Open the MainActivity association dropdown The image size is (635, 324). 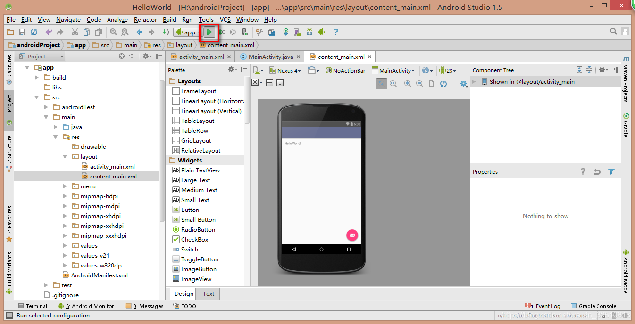(393, 70)
